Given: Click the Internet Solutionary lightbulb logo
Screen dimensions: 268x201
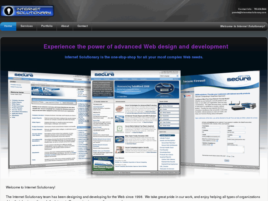Looking at the screenshot, I should click(27, 11).
